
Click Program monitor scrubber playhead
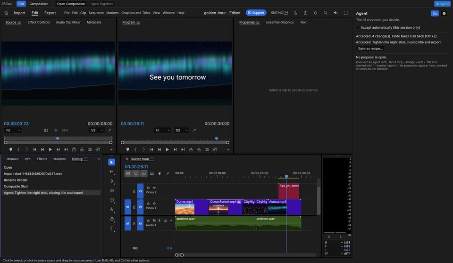217,139
